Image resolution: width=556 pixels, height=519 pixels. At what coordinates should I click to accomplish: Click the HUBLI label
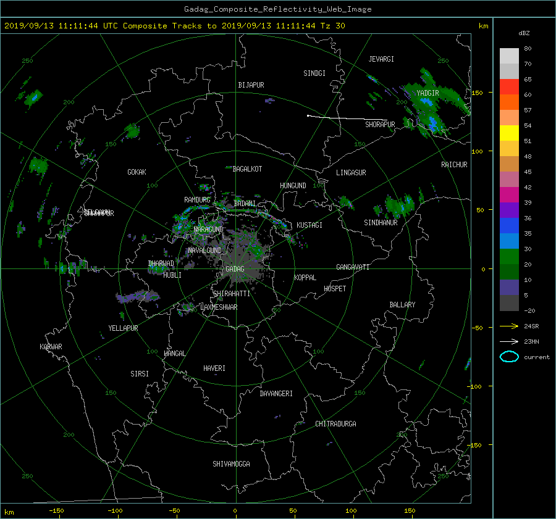pos(172,275)
